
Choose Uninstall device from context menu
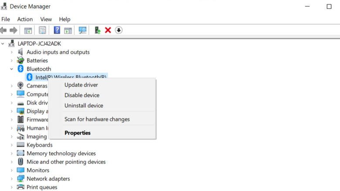84,106
